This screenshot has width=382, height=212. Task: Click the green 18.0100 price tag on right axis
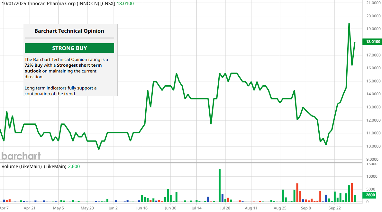point(372,42)
